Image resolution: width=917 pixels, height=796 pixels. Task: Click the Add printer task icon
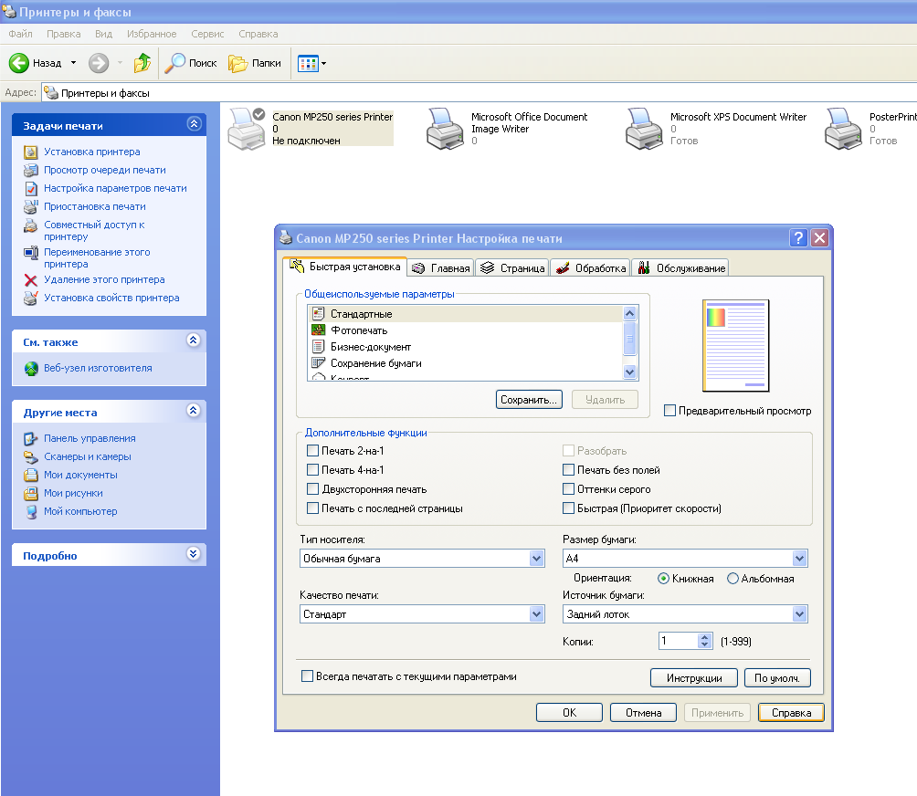pyautogui.click(x=31, y=152)
